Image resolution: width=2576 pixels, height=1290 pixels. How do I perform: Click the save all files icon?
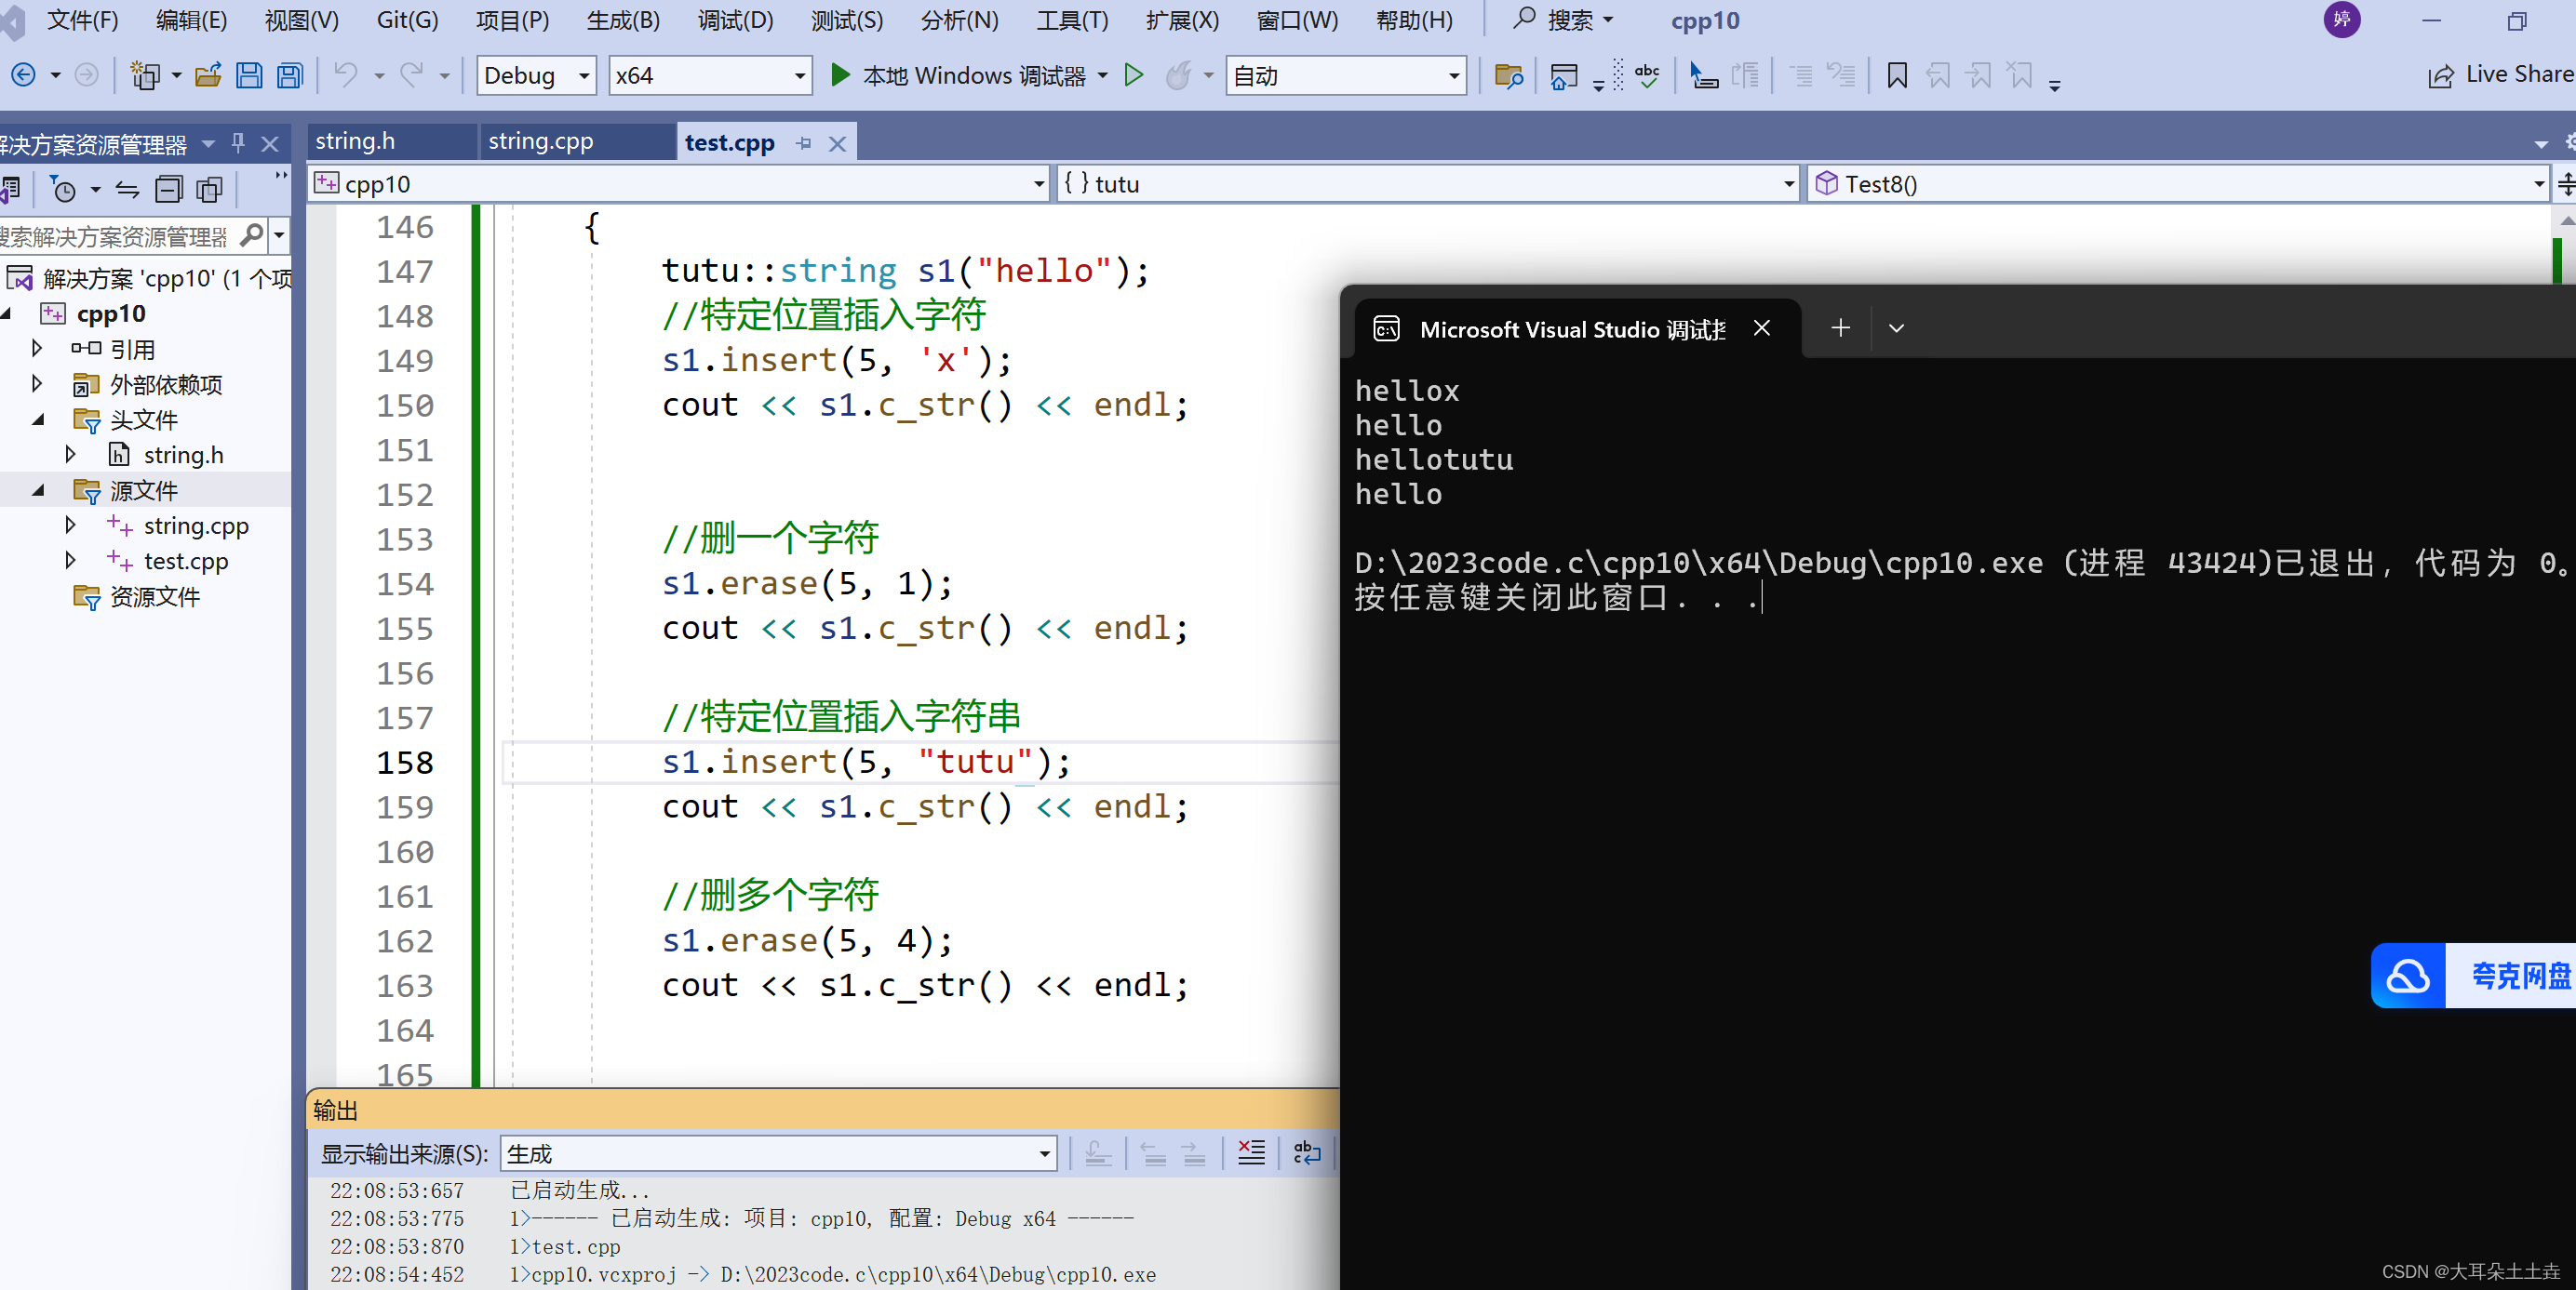(289, 75)
